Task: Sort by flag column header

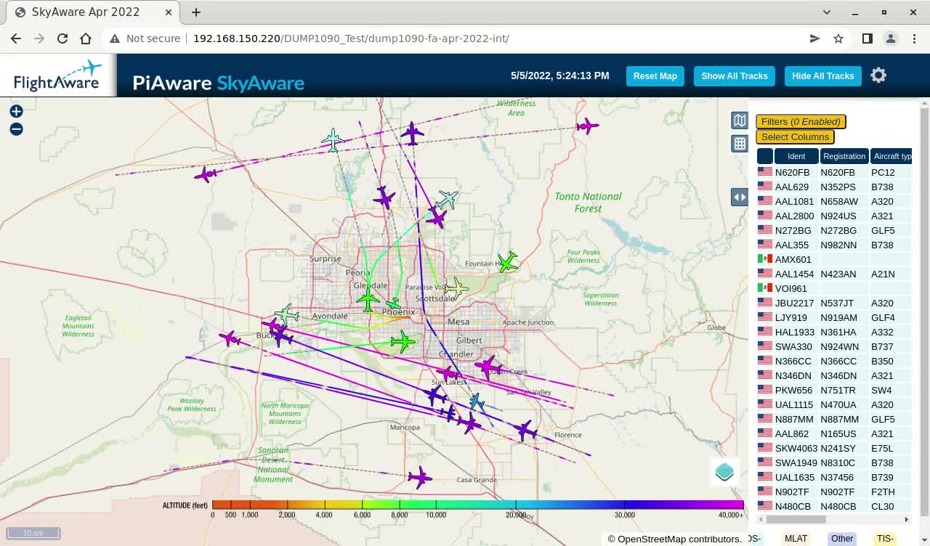Action: (765, 156)
